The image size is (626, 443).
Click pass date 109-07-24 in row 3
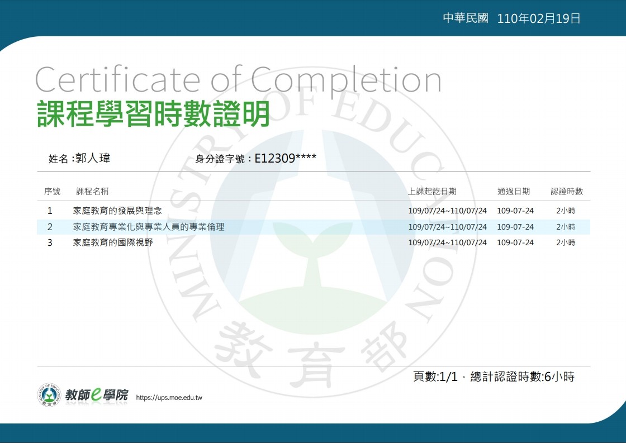(515, 242)
